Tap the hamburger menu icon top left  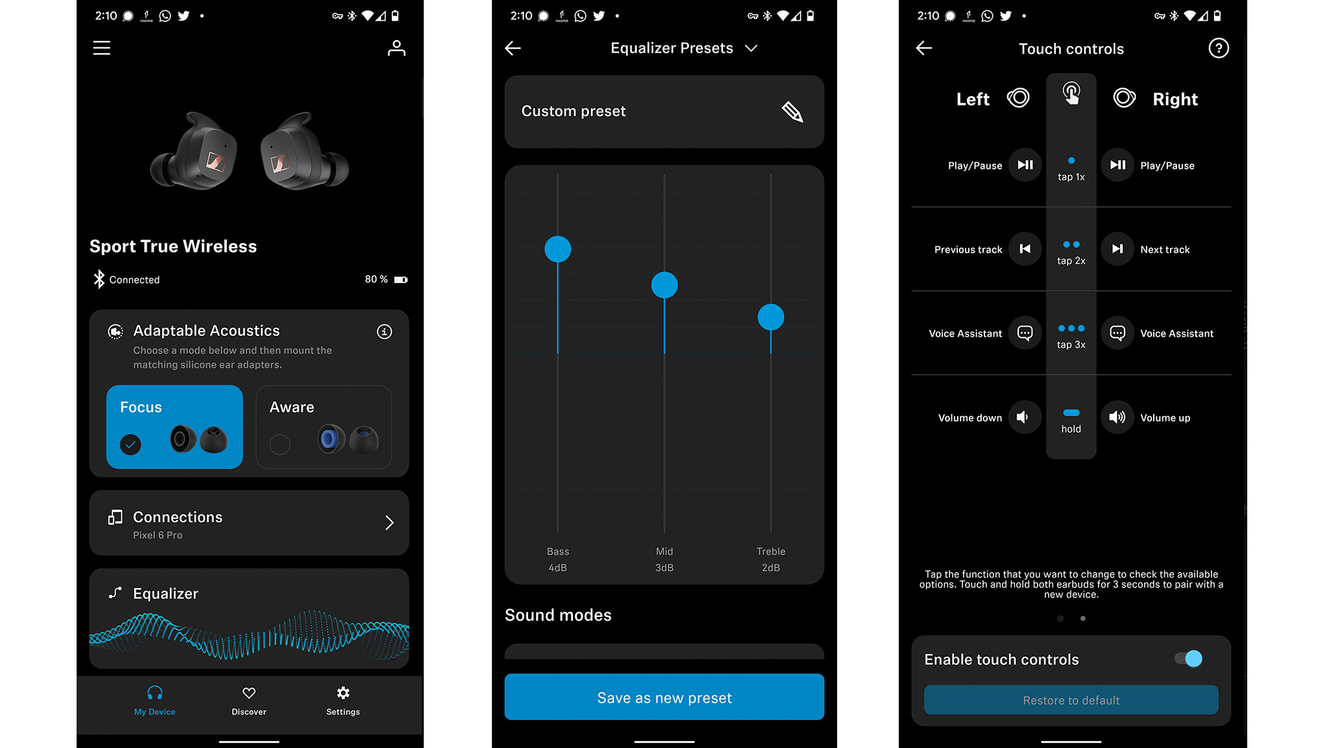(101, 47)
